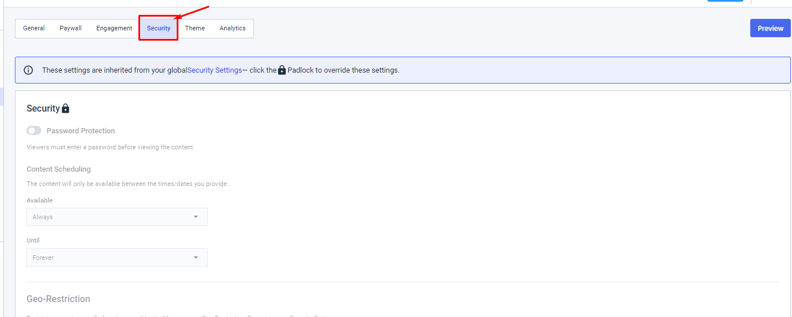Click the blue button at top right corner
Viewport: 792px width, 317px height.
pos(725,1)
